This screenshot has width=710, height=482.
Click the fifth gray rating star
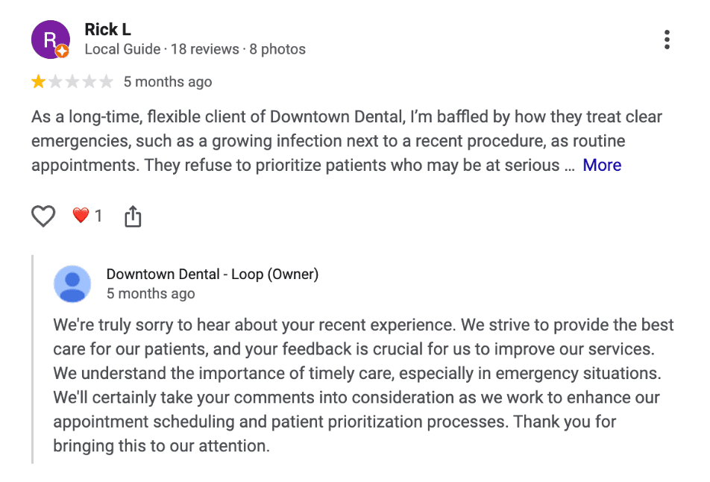(106, 82)
